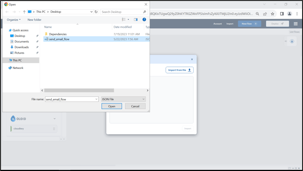Toggle the preview pane icon
The image size is (303, 171).
tap(136, 19)
